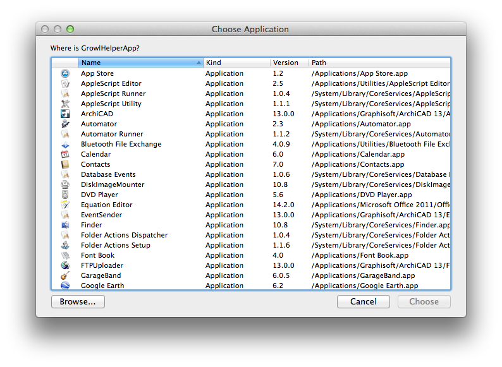Image resolution: width=502 pixels, height=367 pixels.
Task: Click the DVD Player icon
Action: [x=65, y=195]
